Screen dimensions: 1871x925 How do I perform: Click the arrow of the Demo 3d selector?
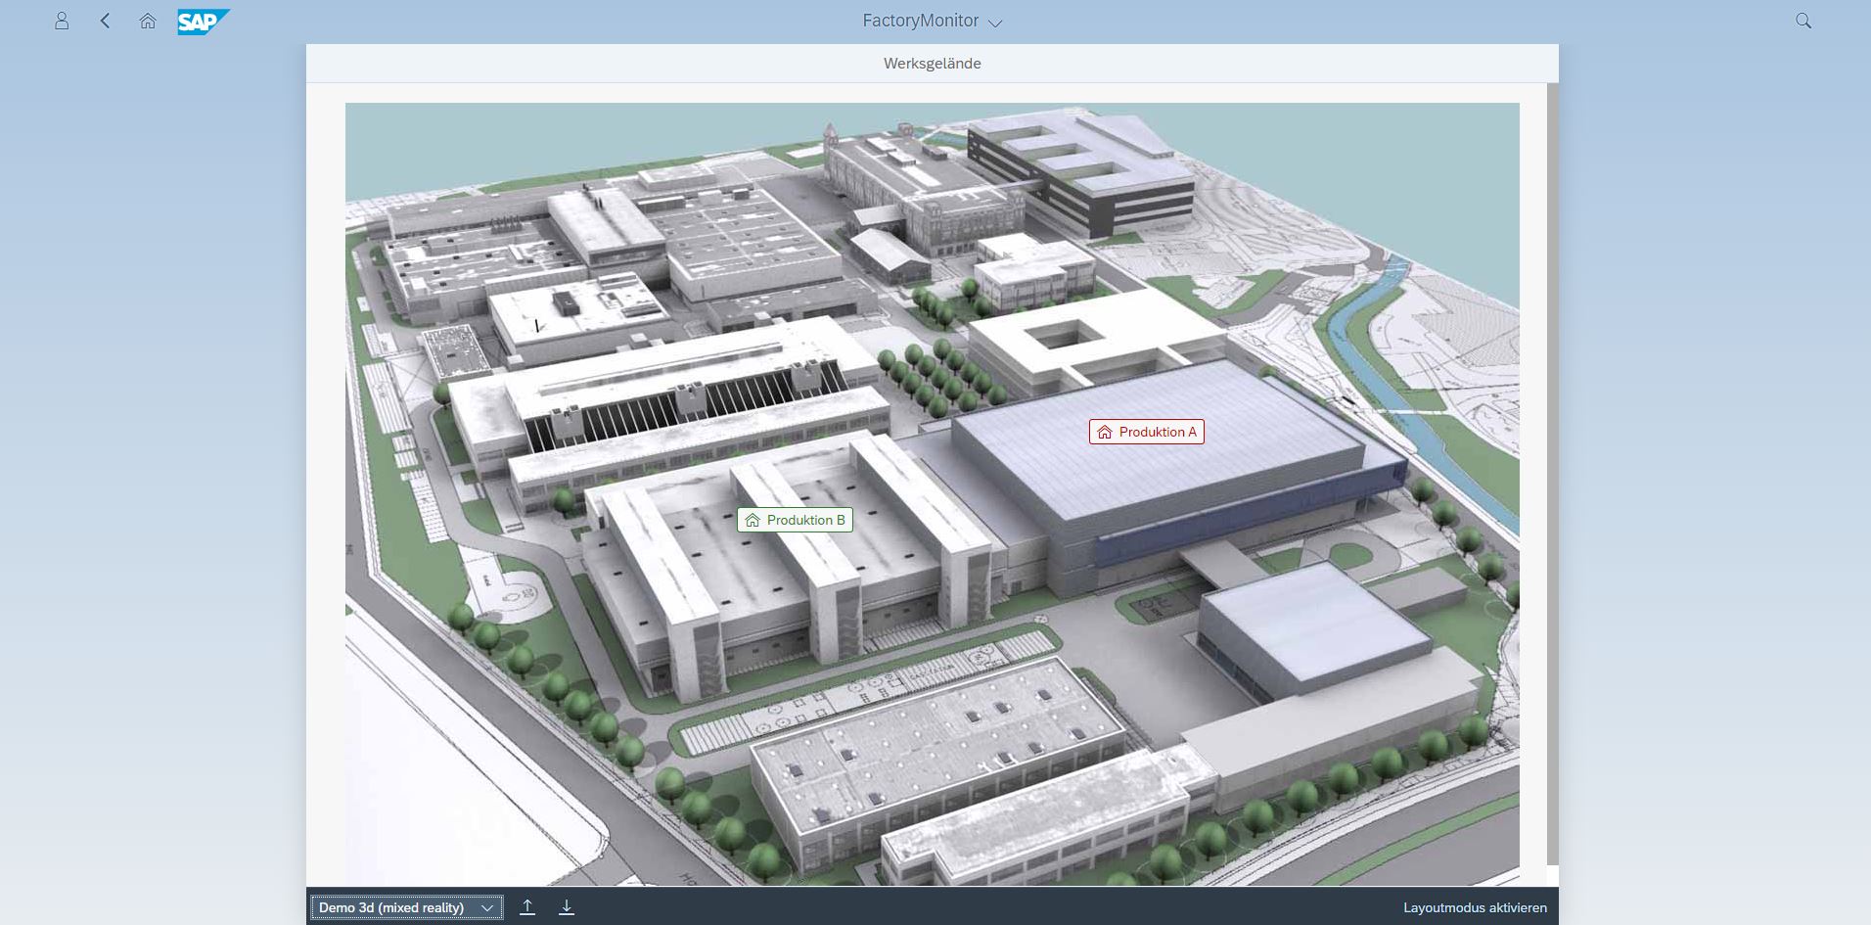coord(486,907)
